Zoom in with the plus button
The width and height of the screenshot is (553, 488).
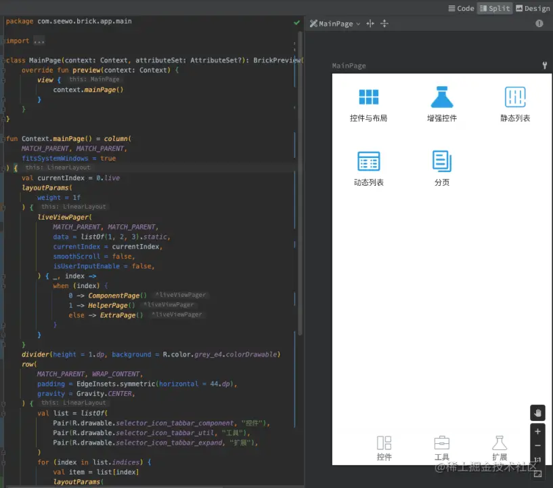(538, 431)
